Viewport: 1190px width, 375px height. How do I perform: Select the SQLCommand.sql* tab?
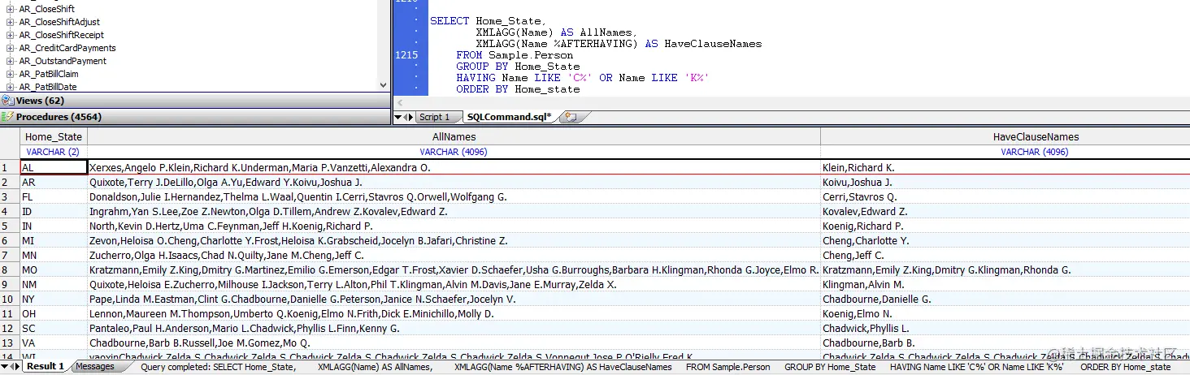click(509, 117)
